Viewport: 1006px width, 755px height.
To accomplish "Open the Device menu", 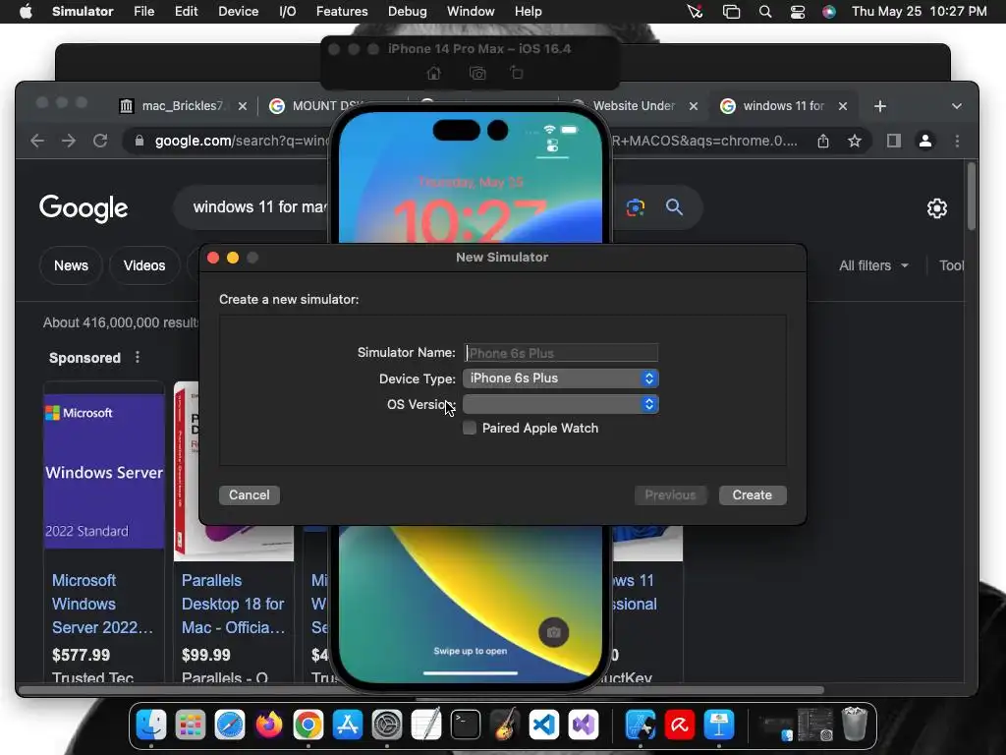I will [x=238, y=12].
